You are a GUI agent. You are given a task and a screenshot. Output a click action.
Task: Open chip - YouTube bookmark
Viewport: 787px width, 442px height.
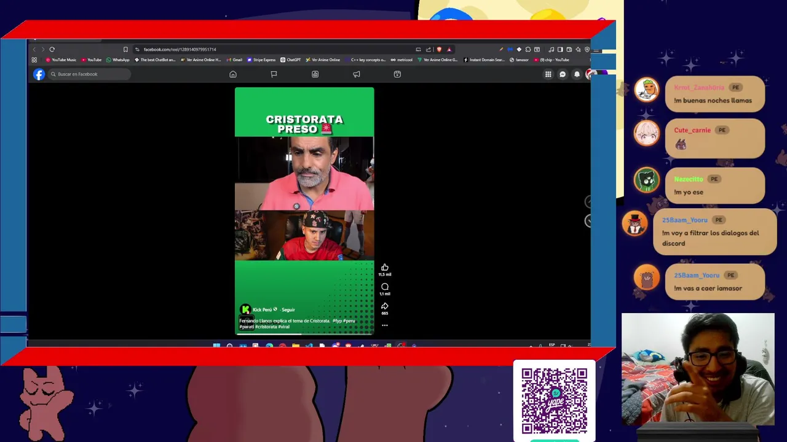pos(552,60)
